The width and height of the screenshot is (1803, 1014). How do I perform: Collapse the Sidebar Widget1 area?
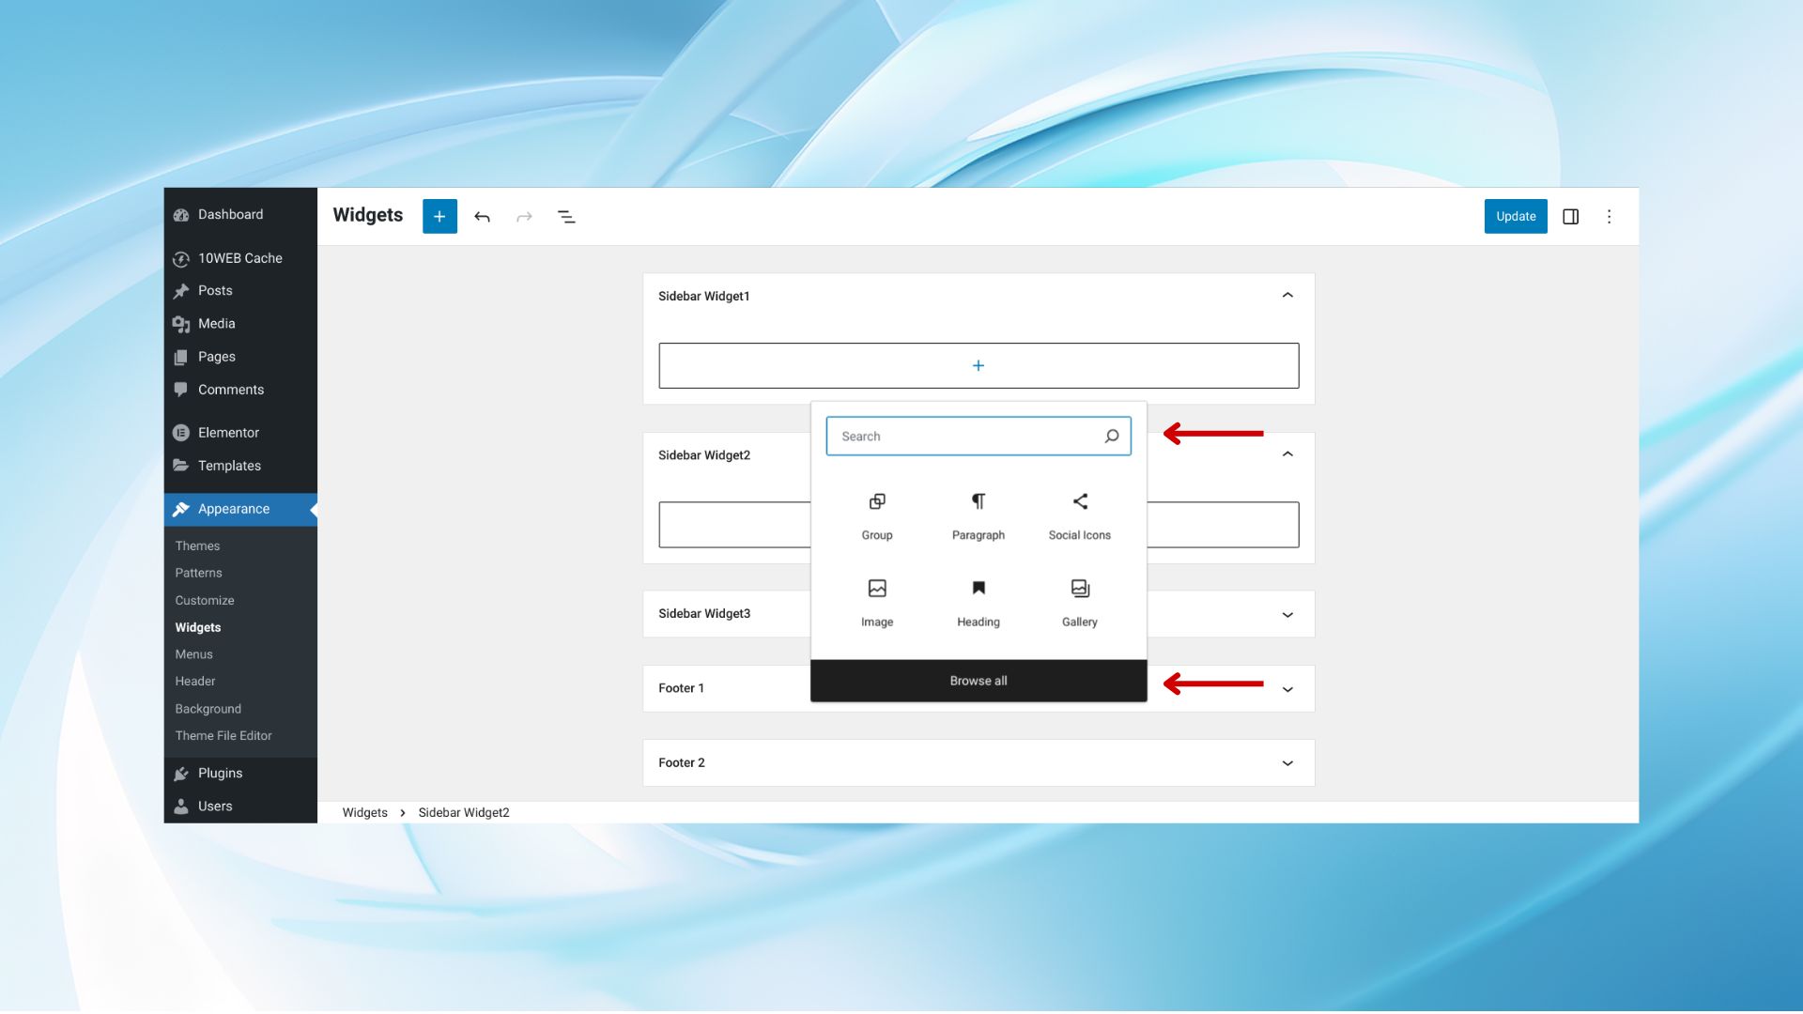pyautogui.click(x=1287, y=296)
